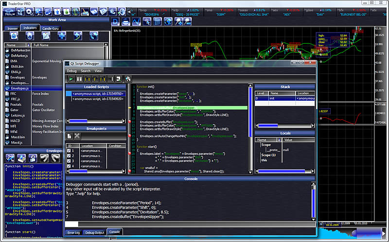Click the Location header in Breakpoints table
This screenshot has height=242, width=389.
click(x=92, y=146)
